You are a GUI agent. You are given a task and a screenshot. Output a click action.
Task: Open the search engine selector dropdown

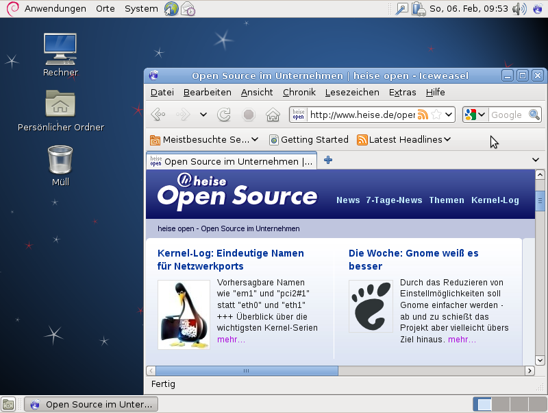pos(481,115)
